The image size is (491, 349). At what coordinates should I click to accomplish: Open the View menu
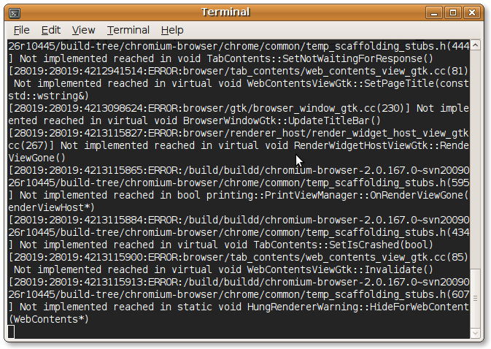click(x=83, y=30)
